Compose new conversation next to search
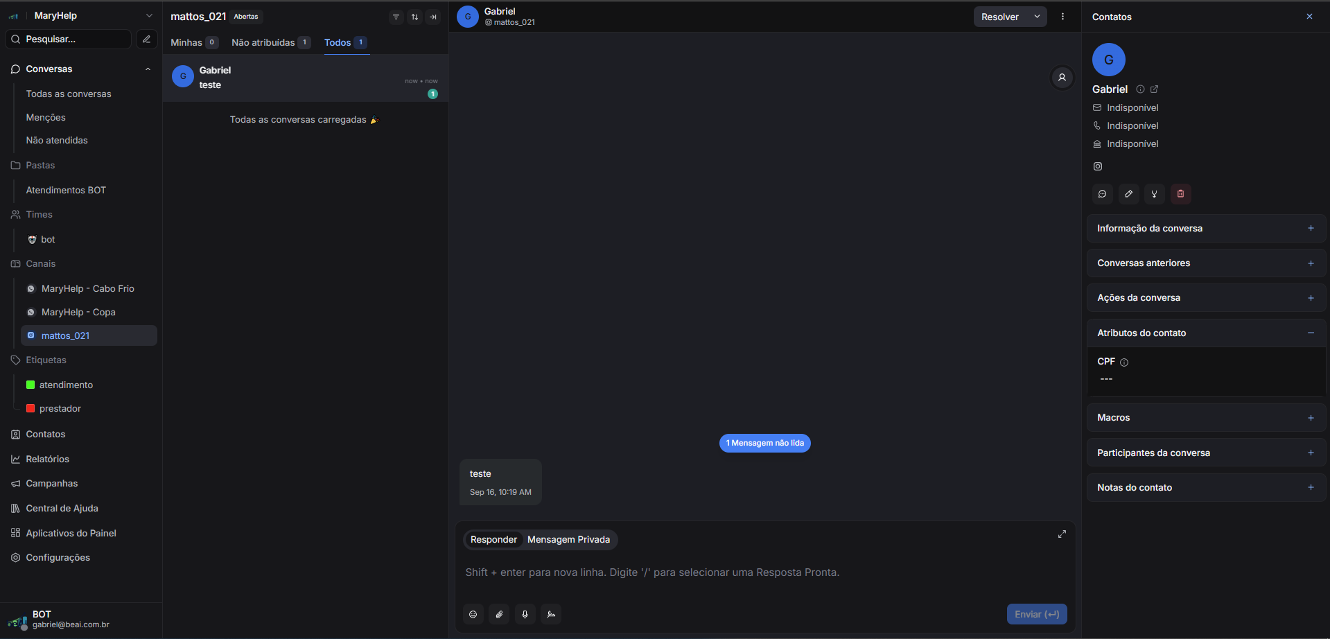Viewport: 1330px width, 639px height. pos(146,40)
